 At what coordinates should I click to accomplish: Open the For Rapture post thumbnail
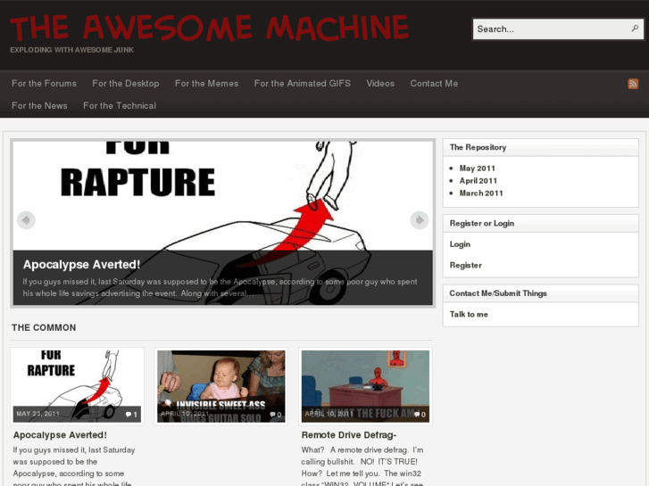tap(77, 386)
